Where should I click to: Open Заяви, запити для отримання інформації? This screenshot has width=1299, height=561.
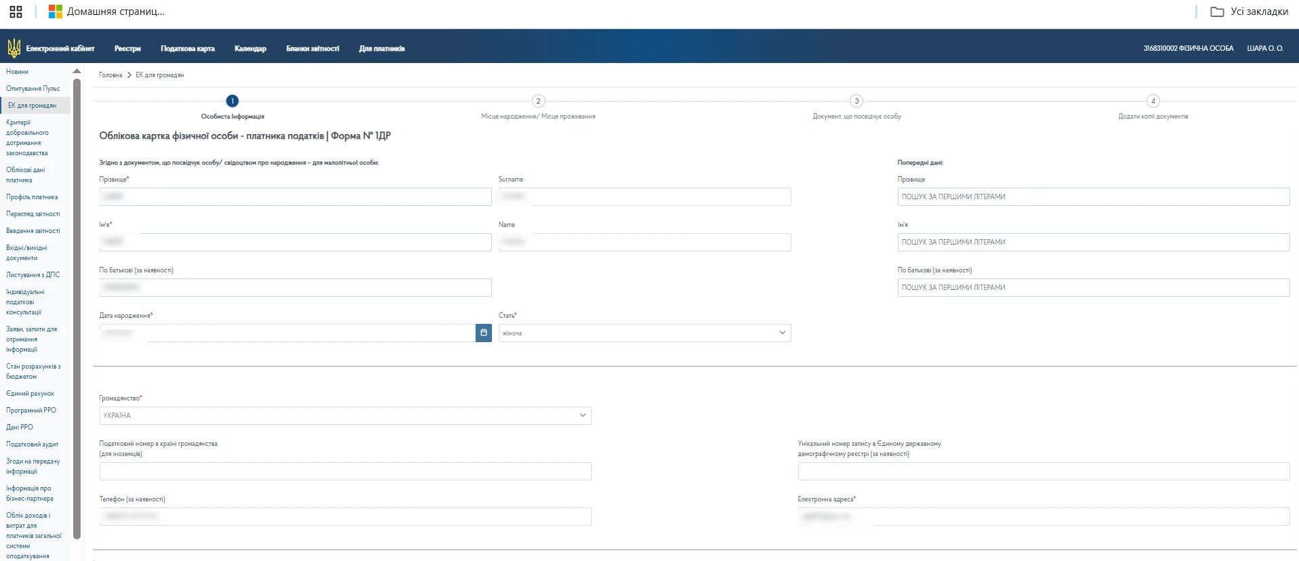pyautogui.click(x=32, y=339)
